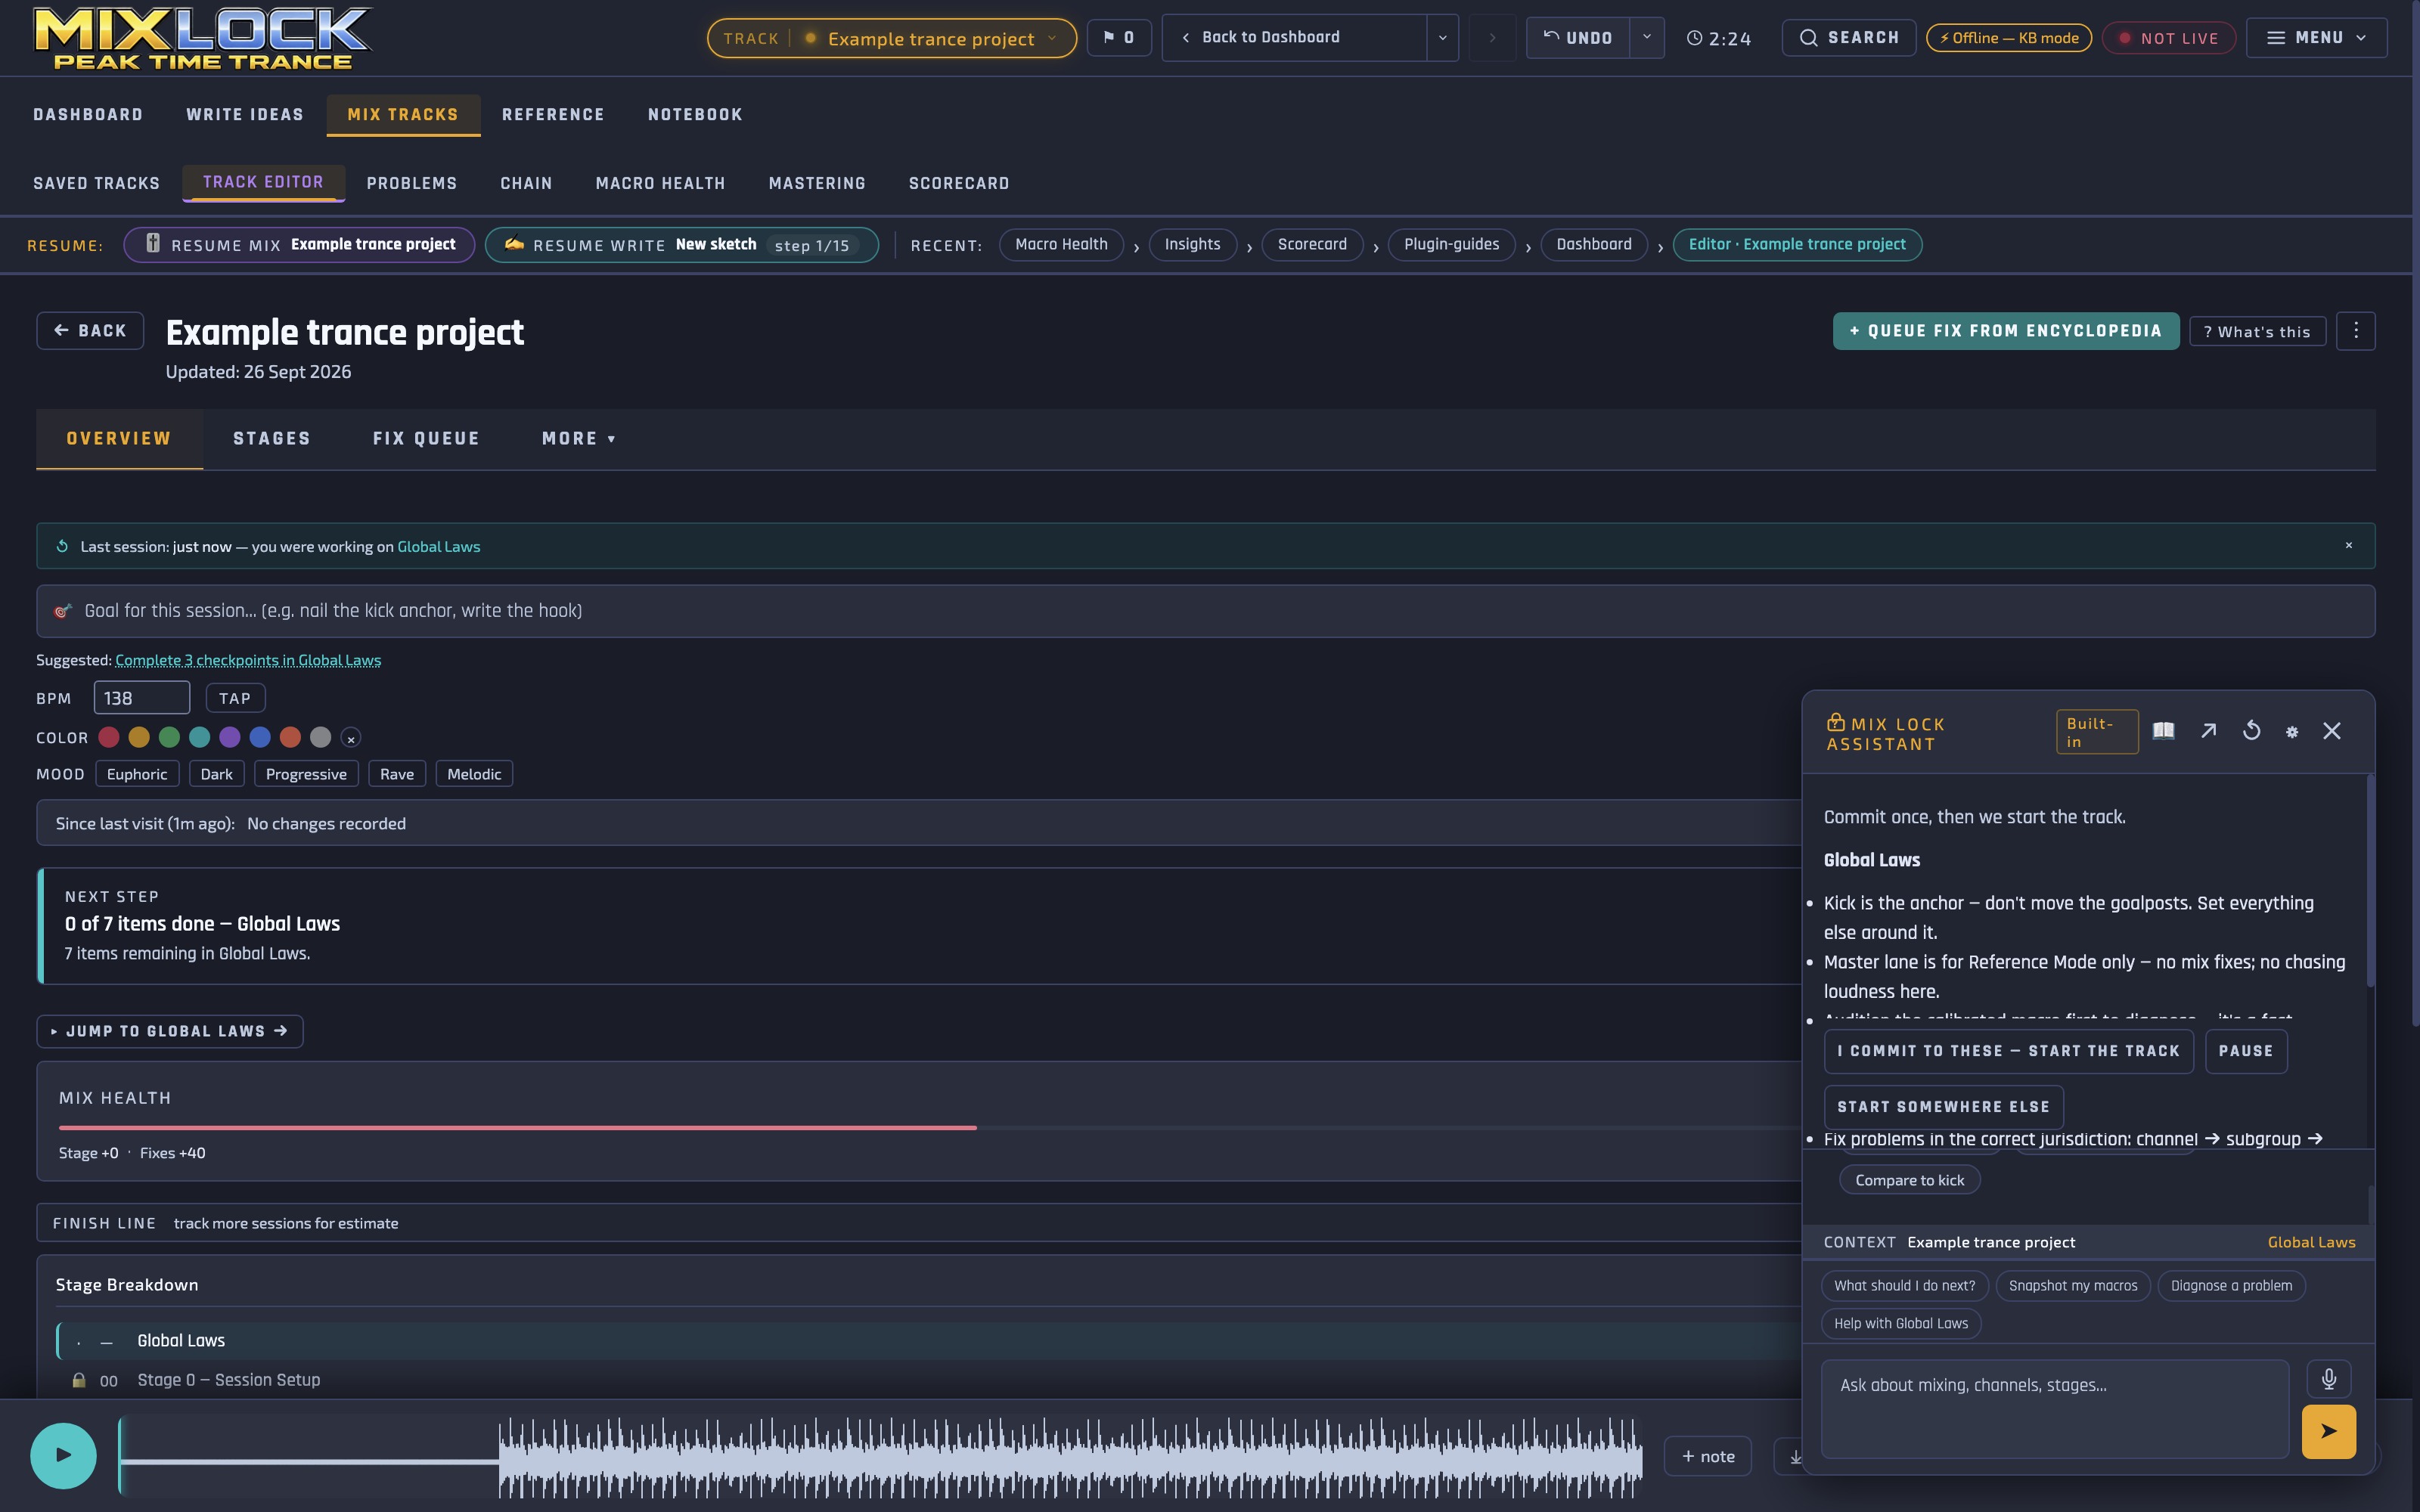Open the flag counter button
This screenshot has height=1512, width=2420.
1118,38
